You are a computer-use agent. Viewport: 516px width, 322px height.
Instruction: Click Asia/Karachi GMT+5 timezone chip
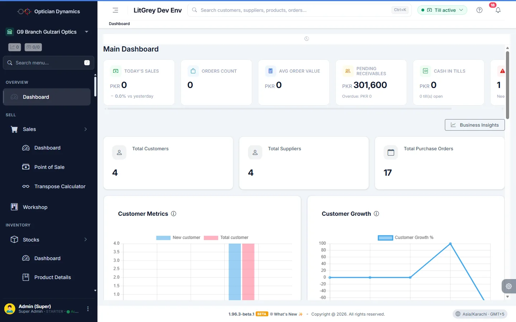[480, 314]
